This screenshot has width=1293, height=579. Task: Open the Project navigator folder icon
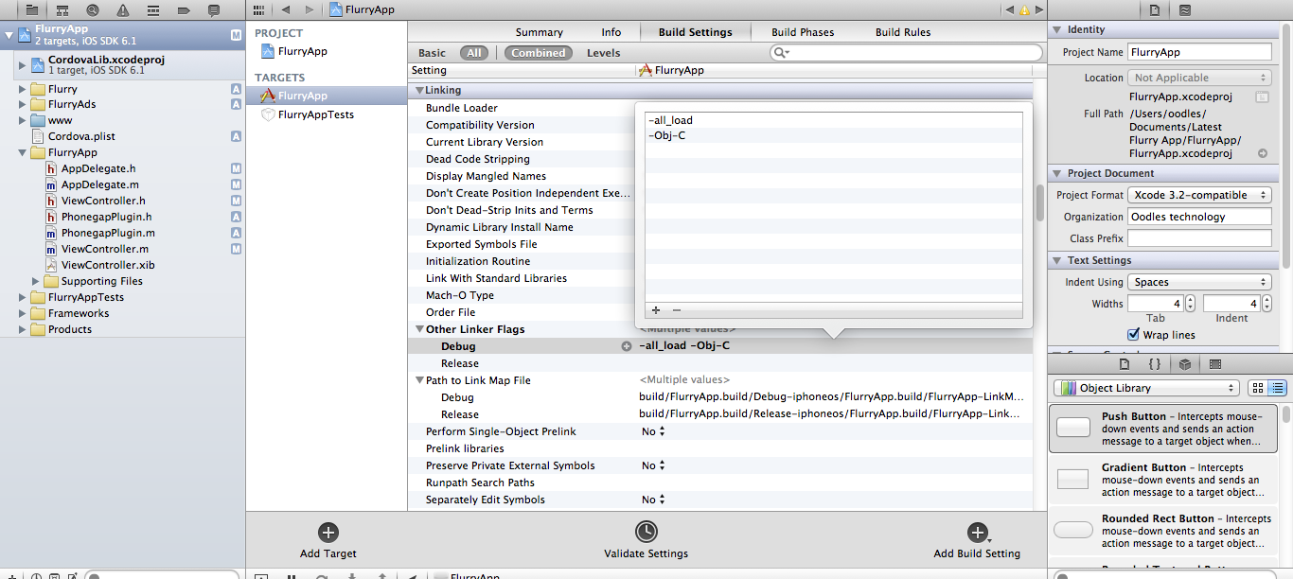coord(31,9)
